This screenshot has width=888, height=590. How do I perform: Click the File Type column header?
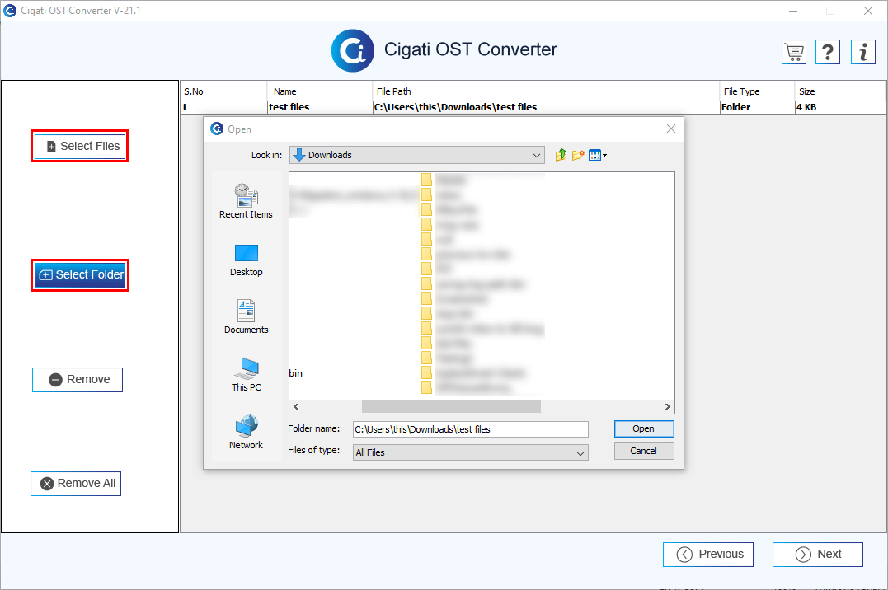click(x=757, y=91)
